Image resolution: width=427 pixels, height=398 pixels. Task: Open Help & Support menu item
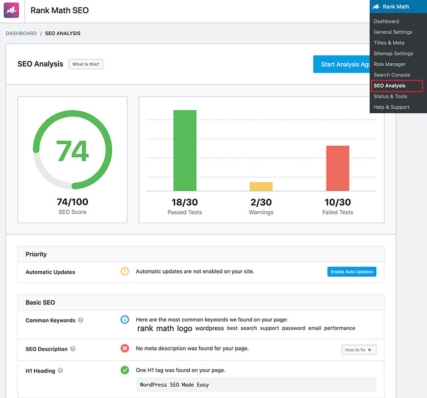[x=391, y=107]
